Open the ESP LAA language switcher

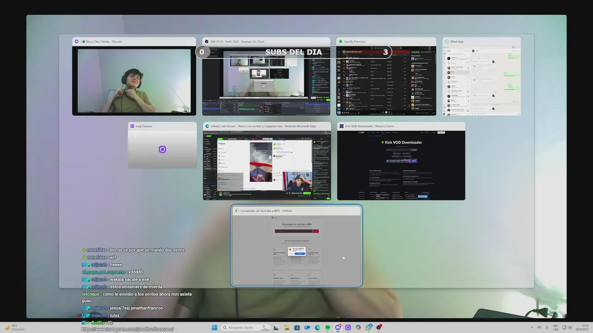coord(556,327)
